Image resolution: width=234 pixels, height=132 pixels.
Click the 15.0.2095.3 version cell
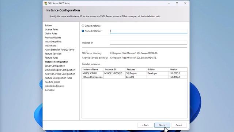click(x=178, y=73)
